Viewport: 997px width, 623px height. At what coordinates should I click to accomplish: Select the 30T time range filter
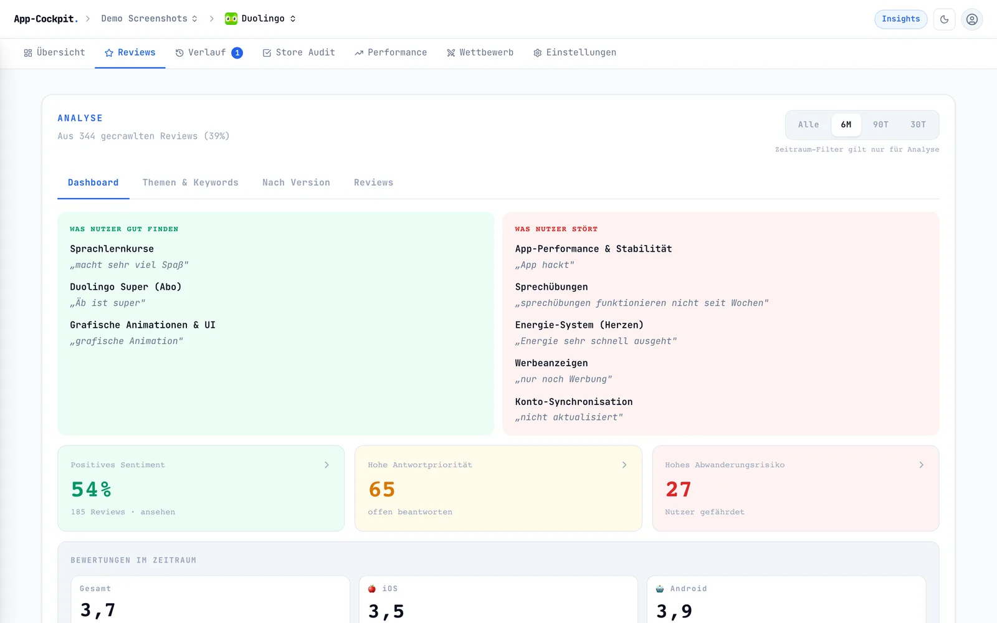point(918,125)
